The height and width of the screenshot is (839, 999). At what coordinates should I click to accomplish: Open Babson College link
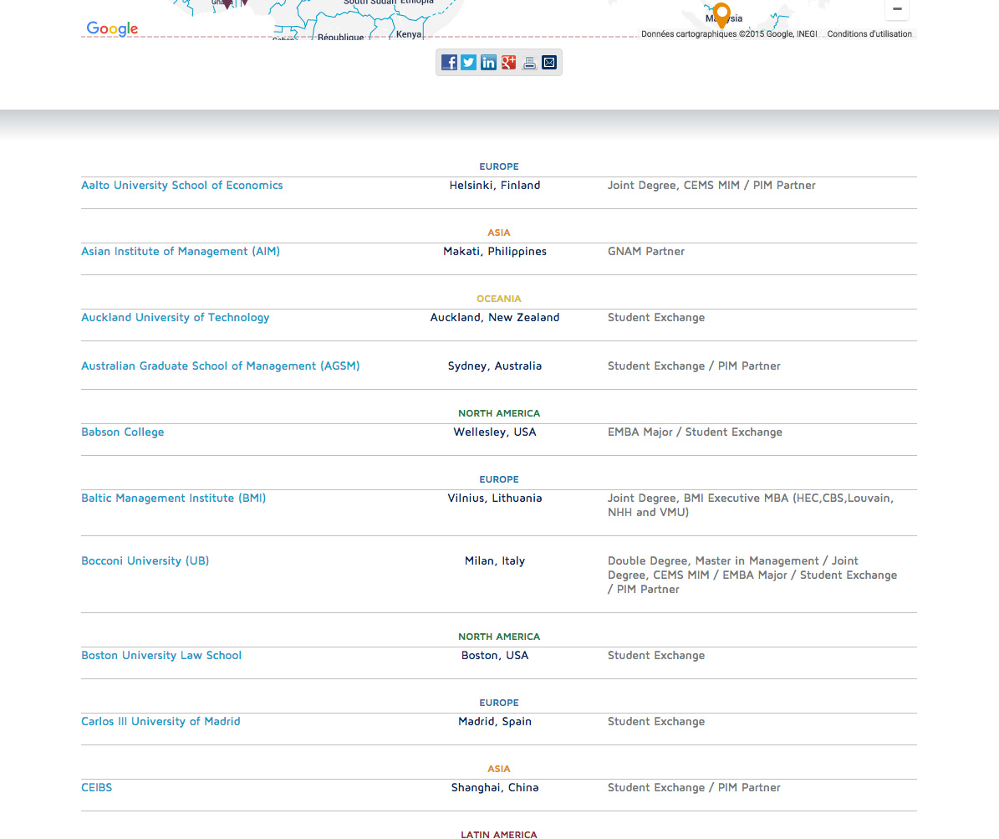tap(122, 432)
